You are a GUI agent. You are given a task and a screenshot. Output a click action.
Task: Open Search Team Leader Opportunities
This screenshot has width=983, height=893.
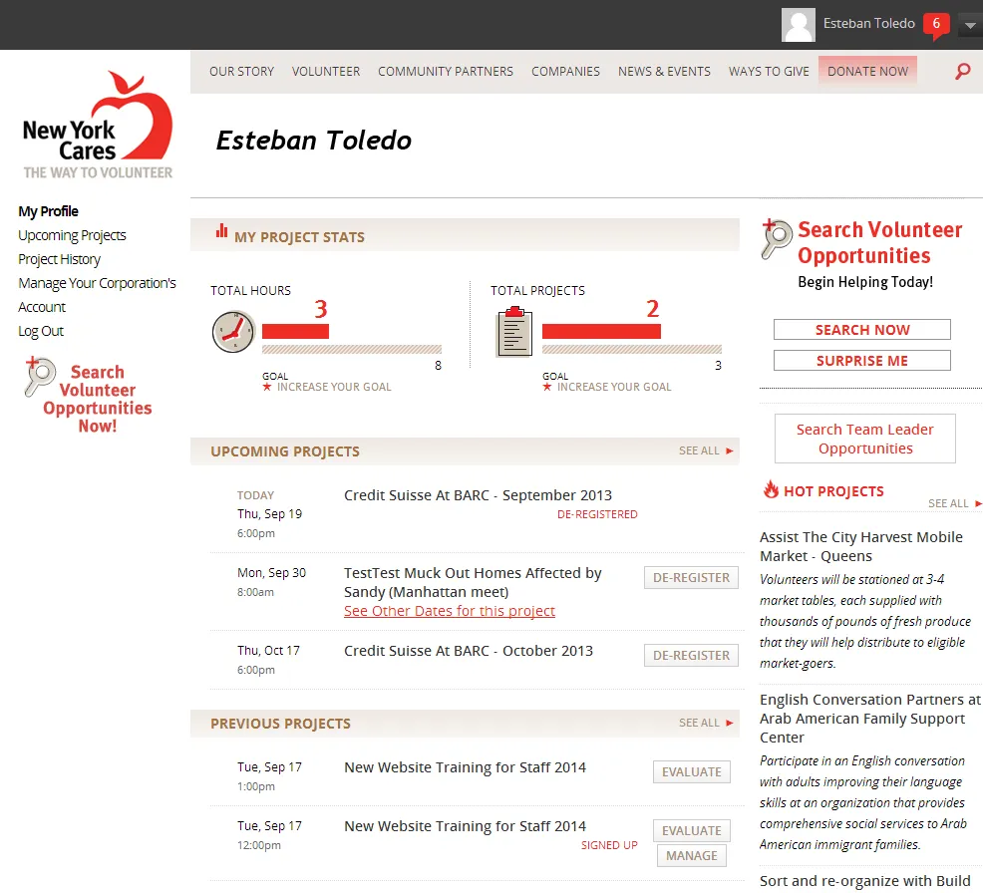[865, 439]
